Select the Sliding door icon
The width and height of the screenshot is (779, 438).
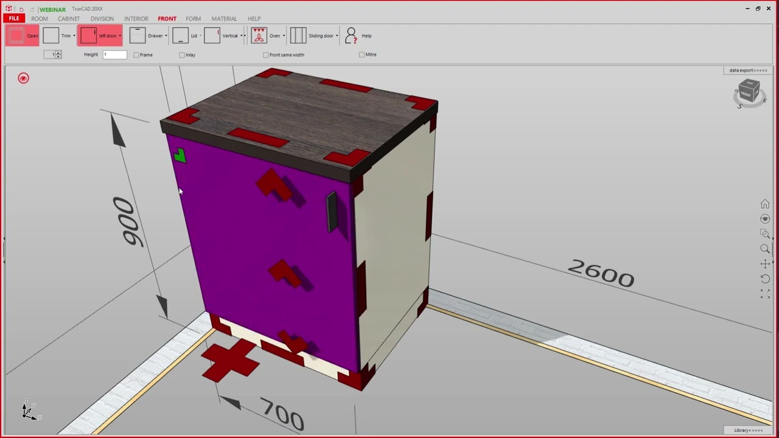[x=298, y=35]
